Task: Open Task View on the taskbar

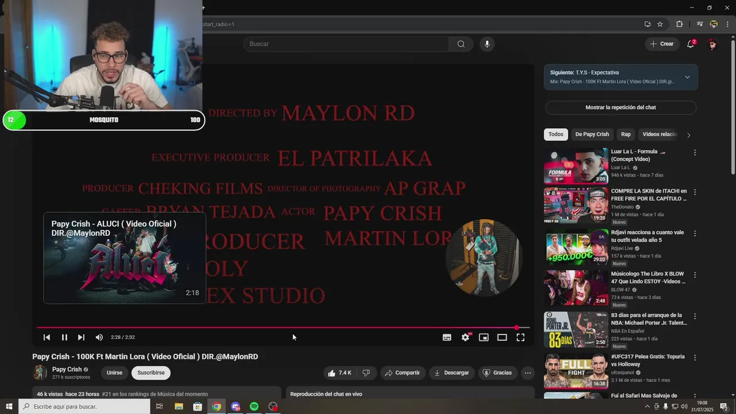Action: [x=159, y=407]
